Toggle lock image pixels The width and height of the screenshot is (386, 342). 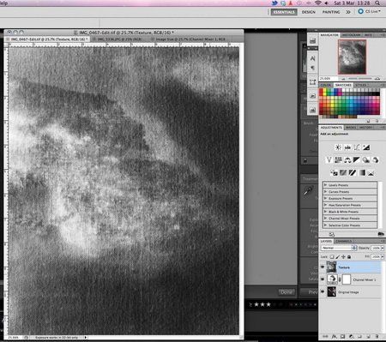337,257
